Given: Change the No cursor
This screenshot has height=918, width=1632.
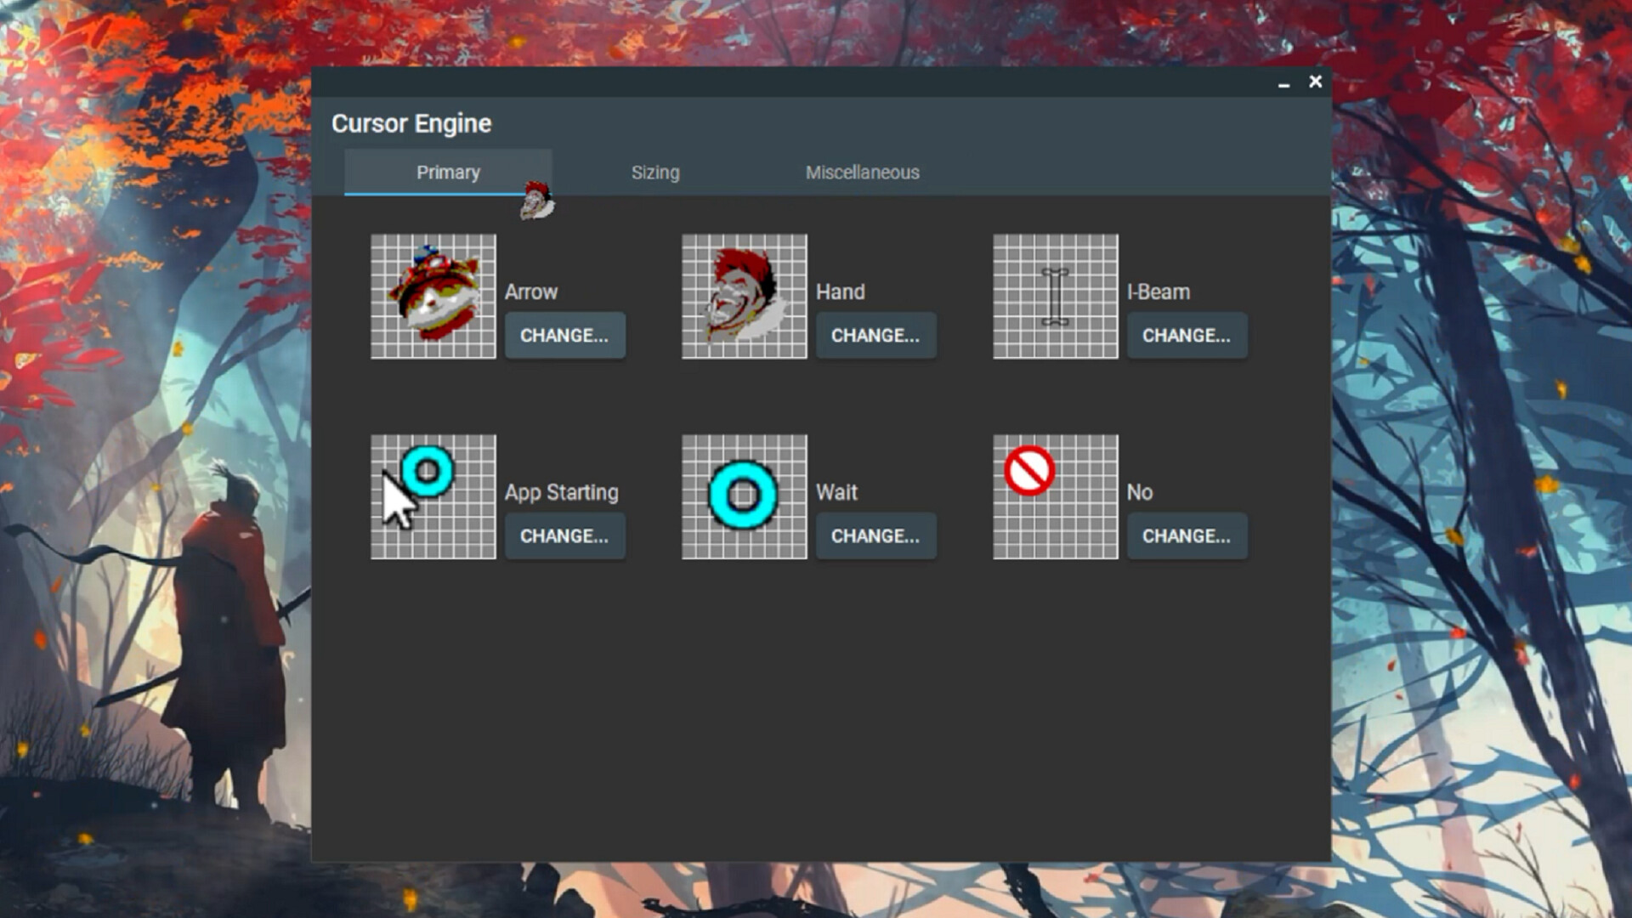Looking at the screenshot, I should pyautogui.click(x=1187, y=536).
